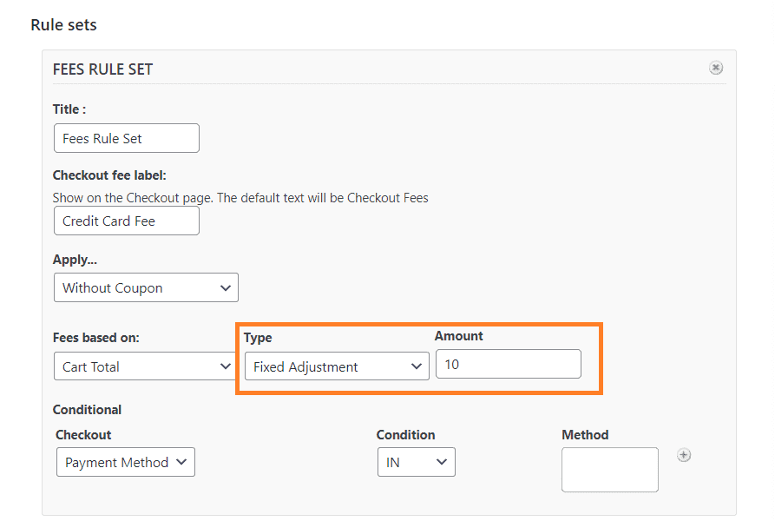Screen dimensions: 775x521
Task: Click the Credit Card Fee label field
Action: (x=127, y=221)
